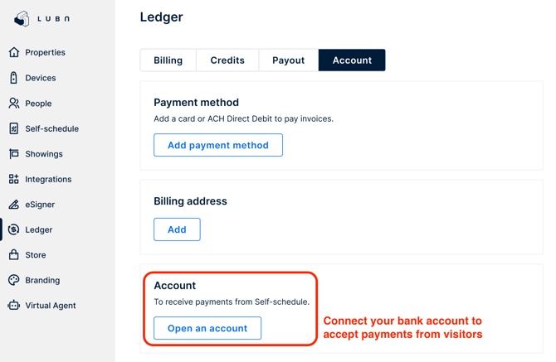
Task: Click the Branding palette icon
Action: point(14,280)
